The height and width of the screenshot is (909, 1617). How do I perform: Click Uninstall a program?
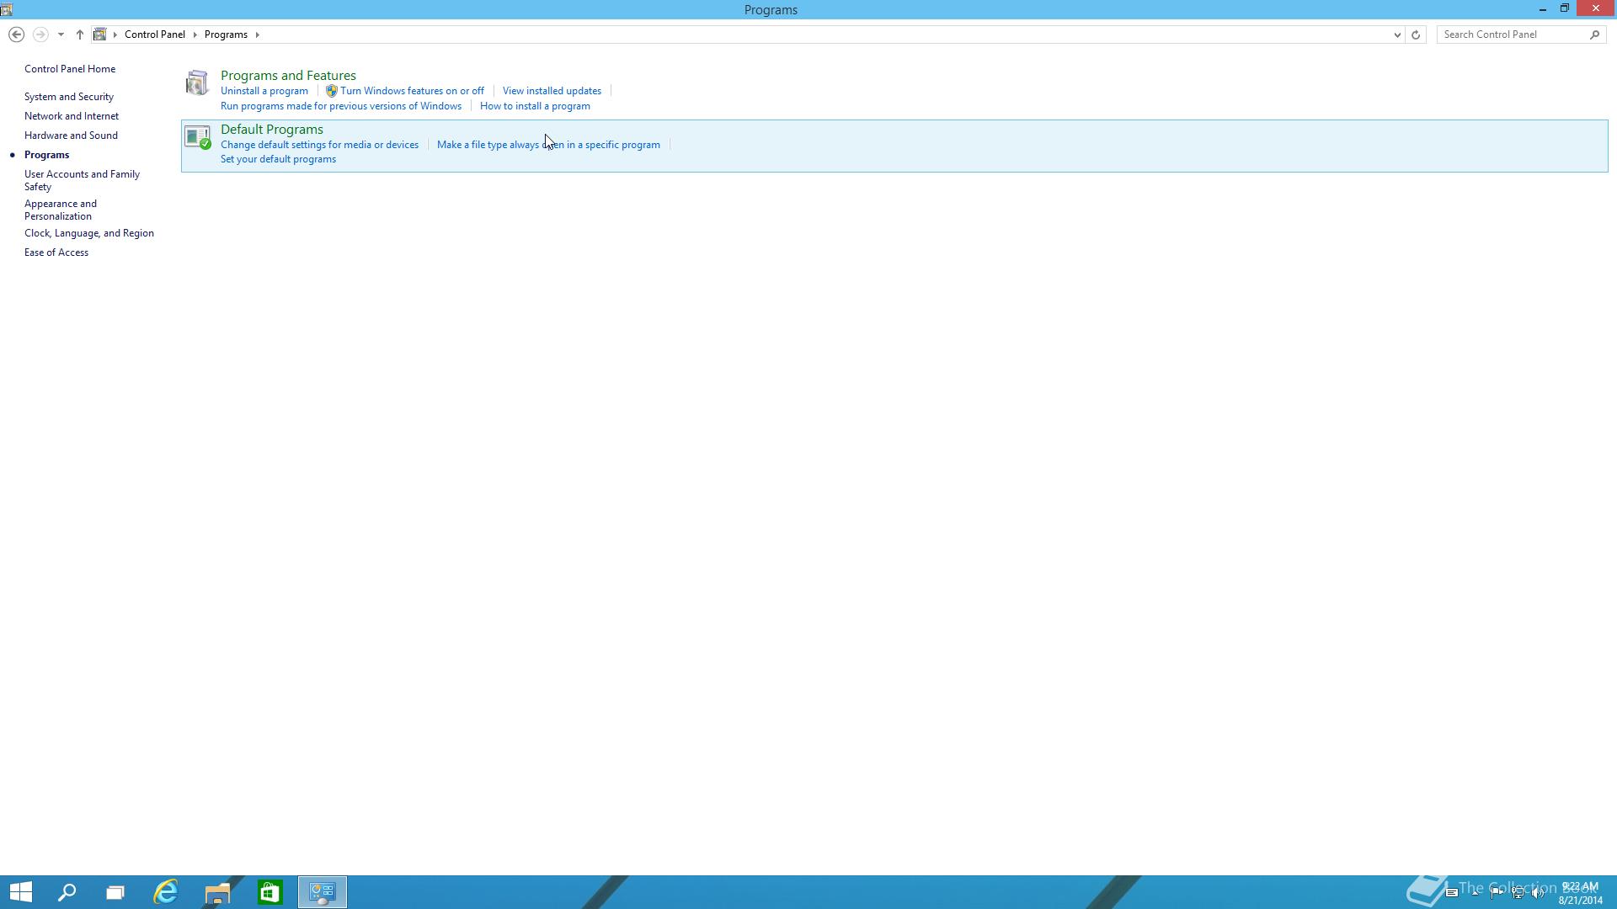264,91
